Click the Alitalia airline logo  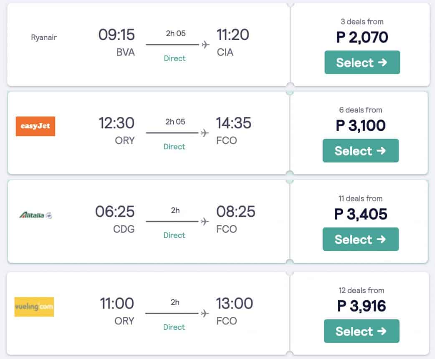click(x=35, y=215)
